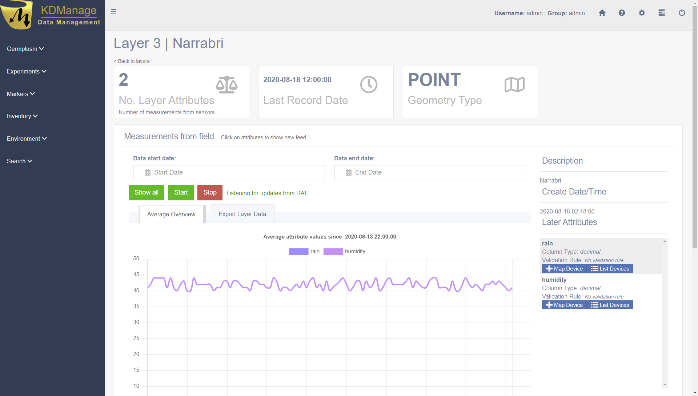The width and height of the screenshot is (698, 396).
Task: Click the KDManage logo
Action: point(51,15)
